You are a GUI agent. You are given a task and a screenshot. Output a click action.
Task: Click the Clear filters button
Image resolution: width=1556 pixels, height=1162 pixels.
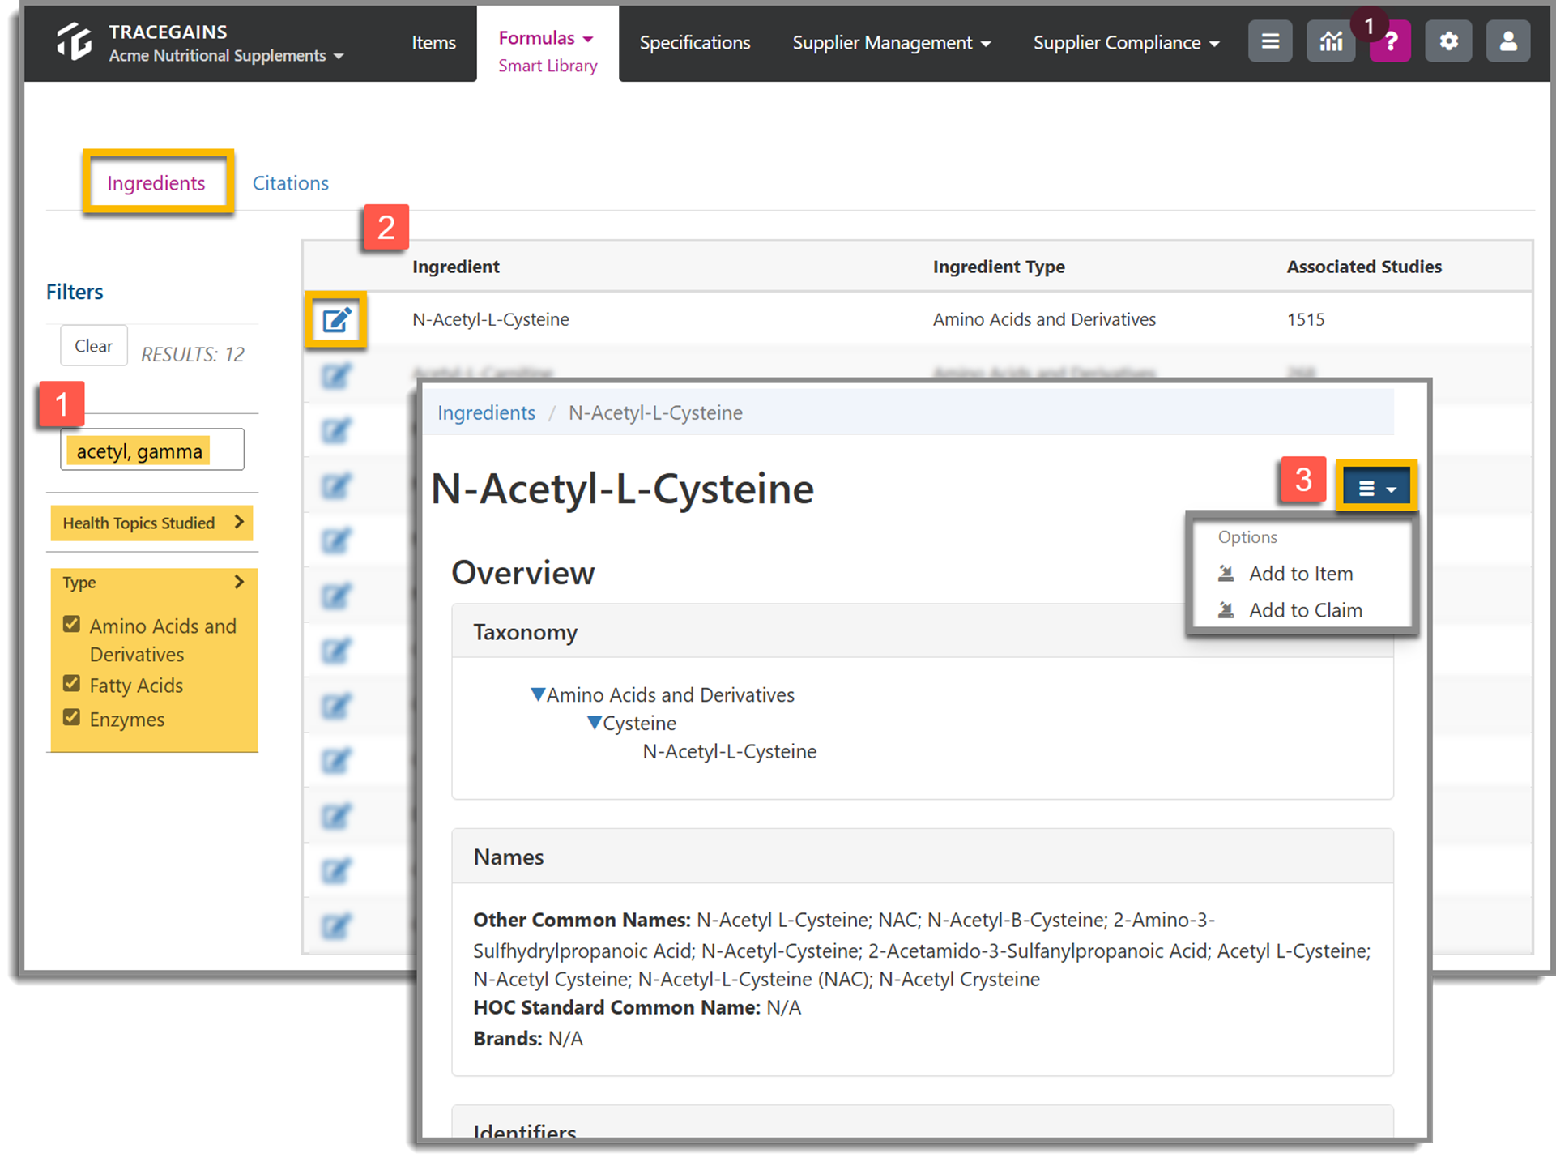(94, 346)
